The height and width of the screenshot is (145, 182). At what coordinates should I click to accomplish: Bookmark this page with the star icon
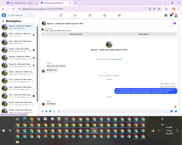(159, 9)
